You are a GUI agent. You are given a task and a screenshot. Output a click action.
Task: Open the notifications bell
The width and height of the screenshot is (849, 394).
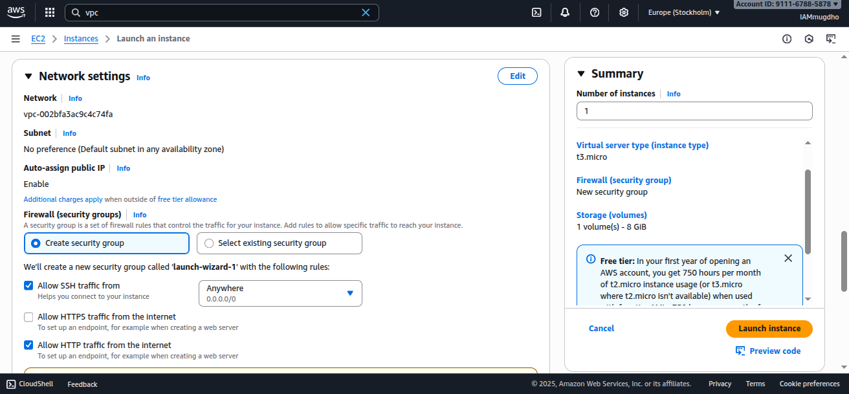coord(565,12)
